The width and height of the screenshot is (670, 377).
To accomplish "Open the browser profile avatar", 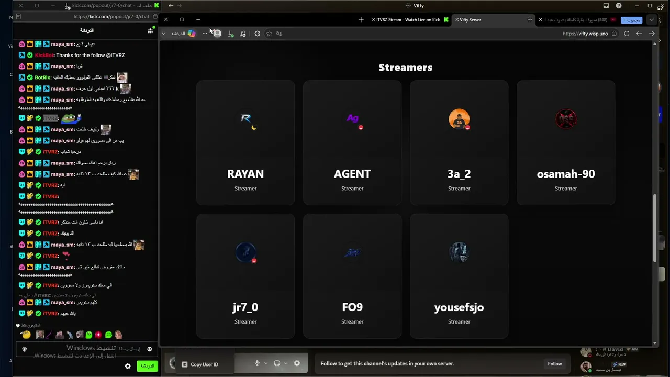I will click(217, 34).
